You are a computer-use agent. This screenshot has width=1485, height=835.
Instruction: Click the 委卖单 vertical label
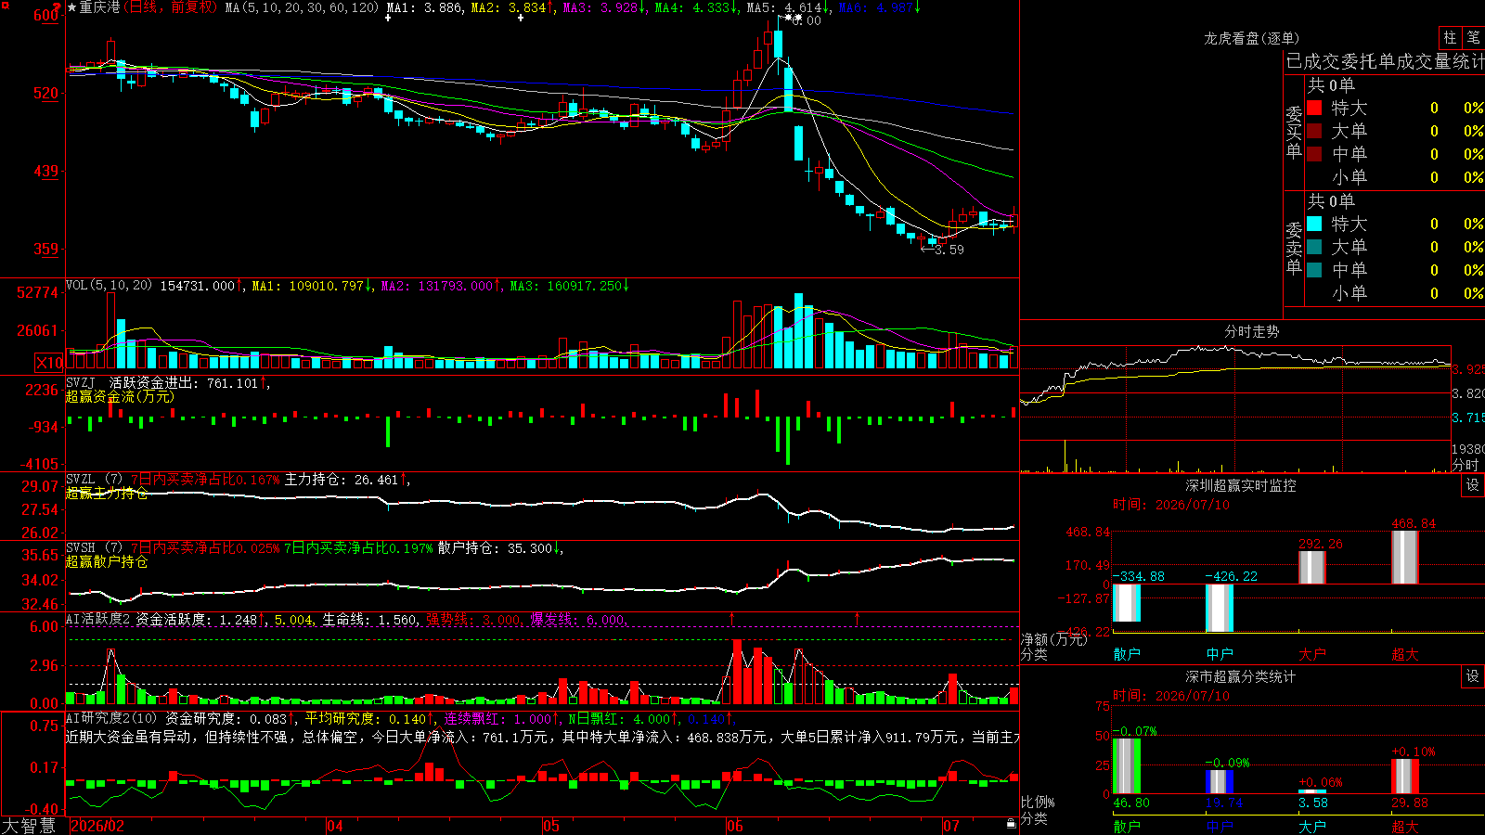coord(1294,248)
